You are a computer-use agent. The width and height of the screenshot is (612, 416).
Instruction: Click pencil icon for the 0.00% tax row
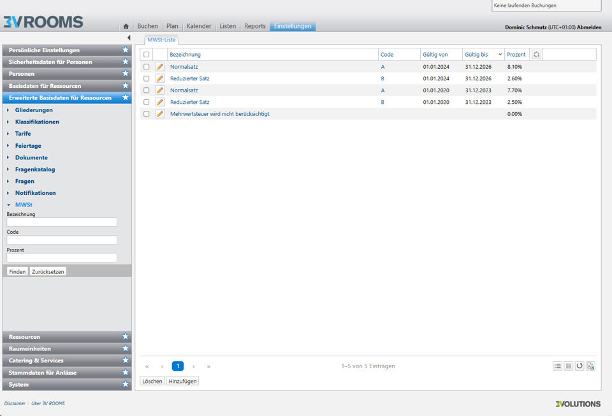(160, 114)
